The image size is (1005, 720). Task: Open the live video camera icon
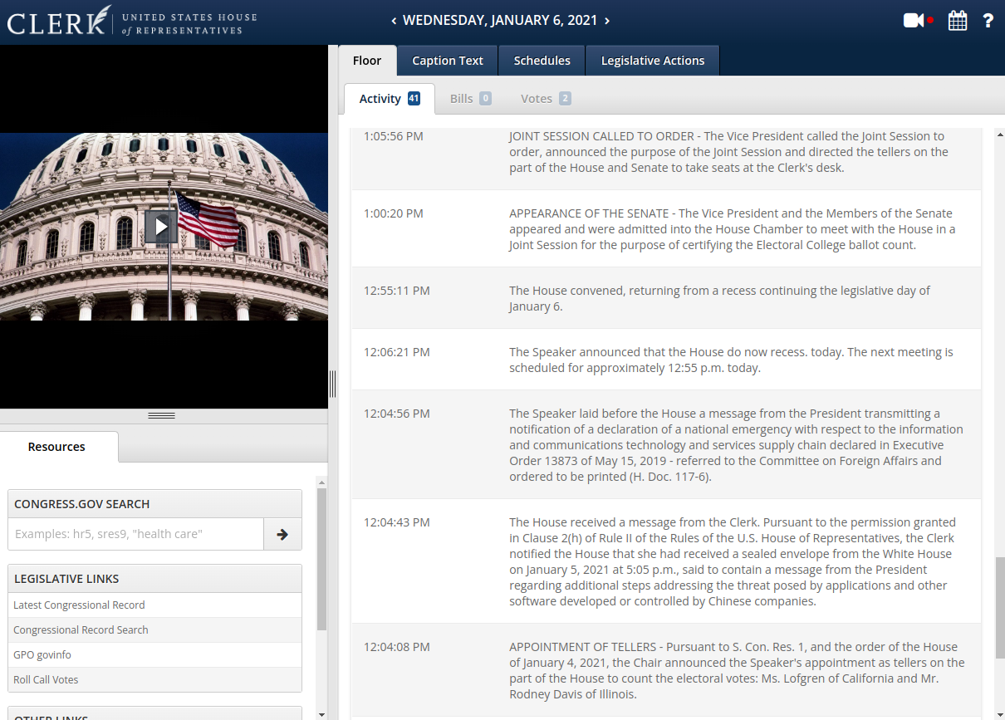pos(918,21)
